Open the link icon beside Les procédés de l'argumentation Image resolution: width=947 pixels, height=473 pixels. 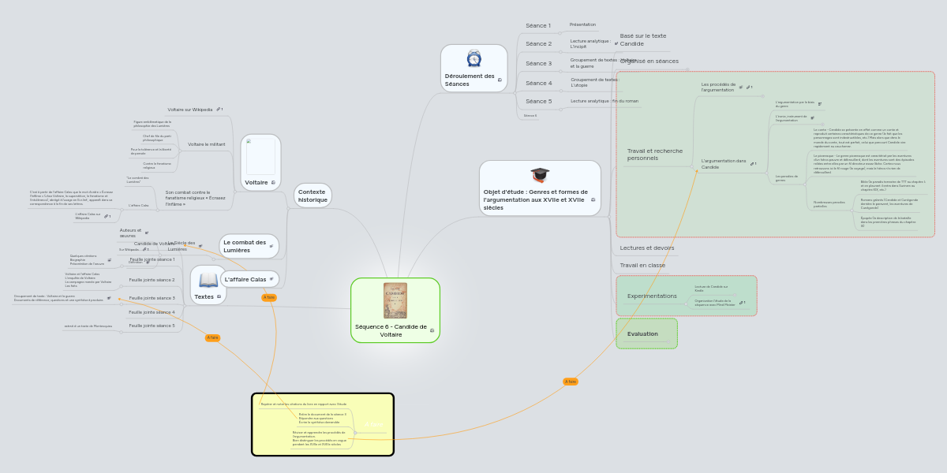pos(749,88)
